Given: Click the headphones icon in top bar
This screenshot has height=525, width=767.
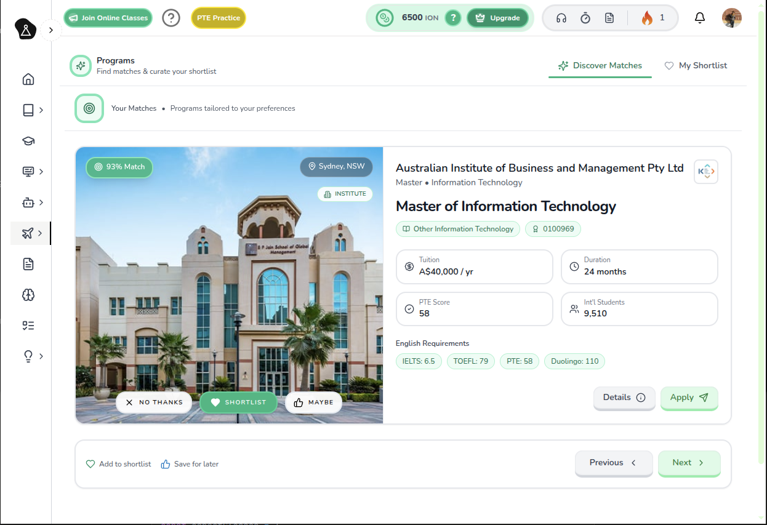Looking at the screenshot, I should (x=561, y=18).
